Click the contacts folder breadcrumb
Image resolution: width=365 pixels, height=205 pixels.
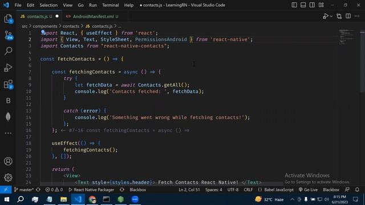pos(71,26)
